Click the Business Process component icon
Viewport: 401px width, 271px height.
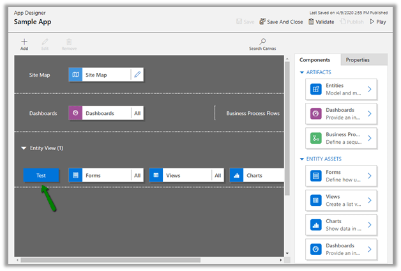coord(315,137)
